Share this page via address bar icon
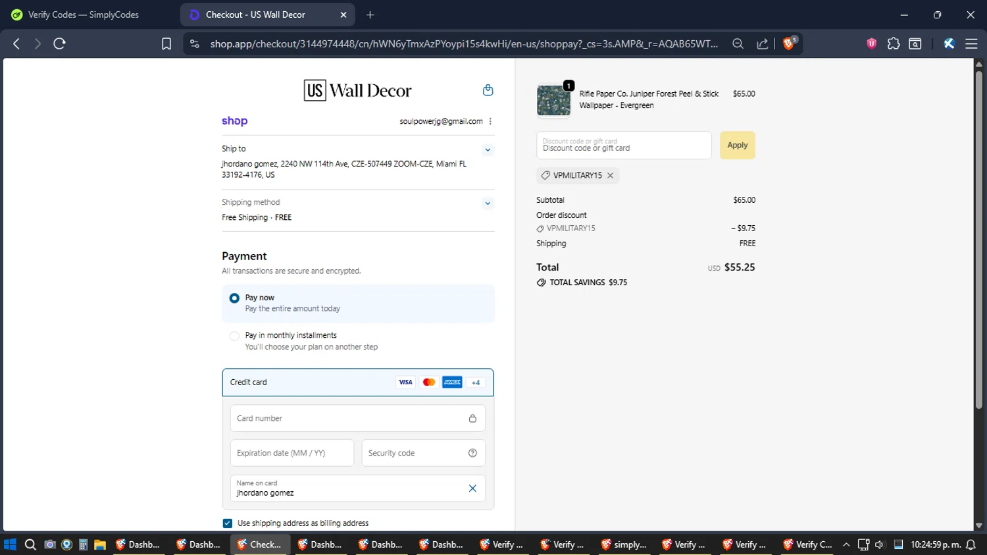The height and width of the screenshot is (555, 987). tap(762, 43)
